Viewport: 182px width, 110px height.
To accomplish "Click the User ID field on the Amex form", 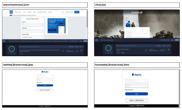I will (x=32, y=25).
